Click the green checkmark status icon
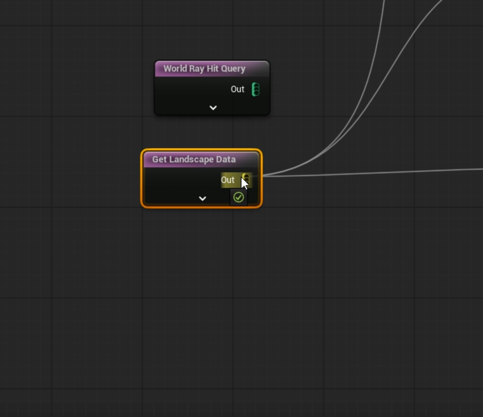 click(238, 197)
